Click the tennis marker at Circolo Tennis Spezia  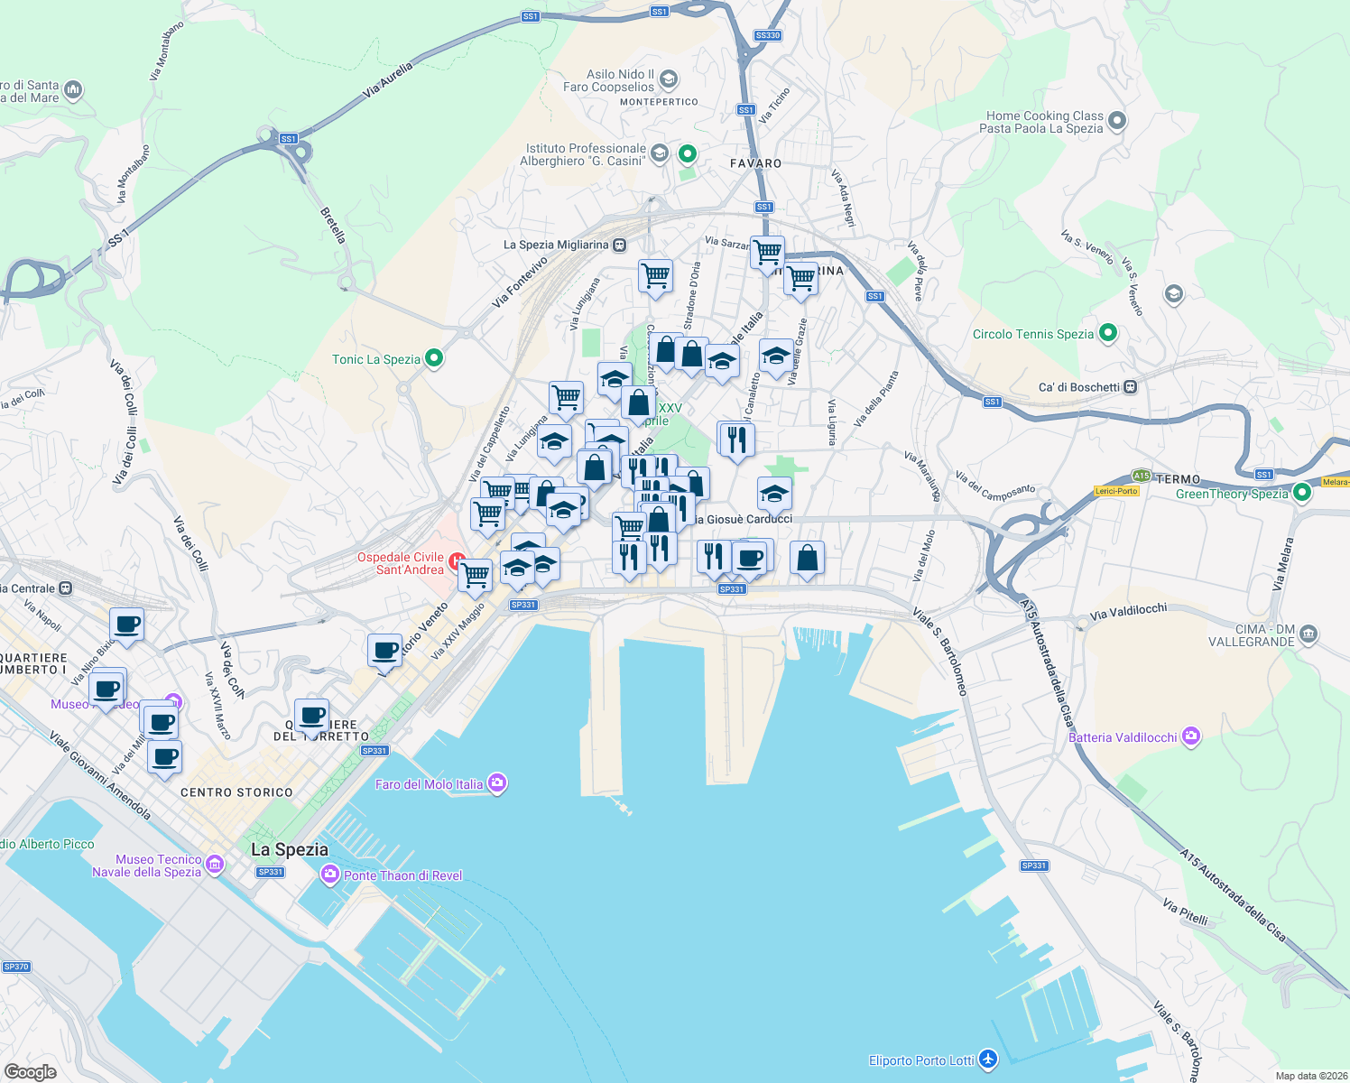click(x=1107, y=333)
